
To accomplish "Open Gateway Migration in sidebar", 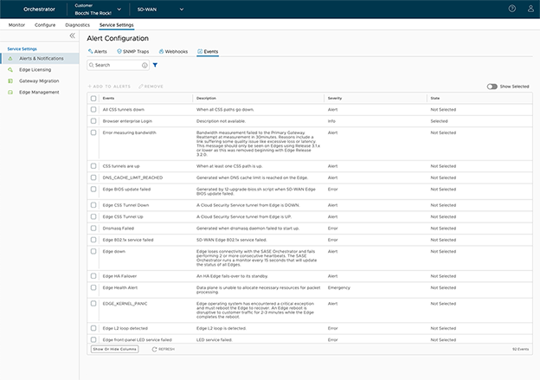I will coord(39,81).
